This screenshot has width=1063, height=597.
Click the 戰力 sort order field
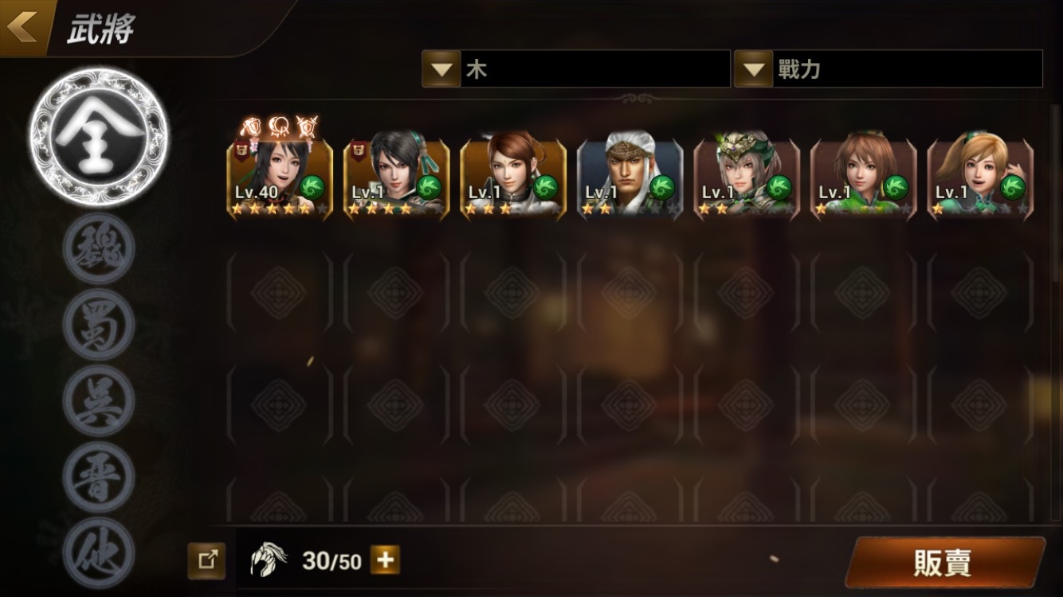point(888,69)
